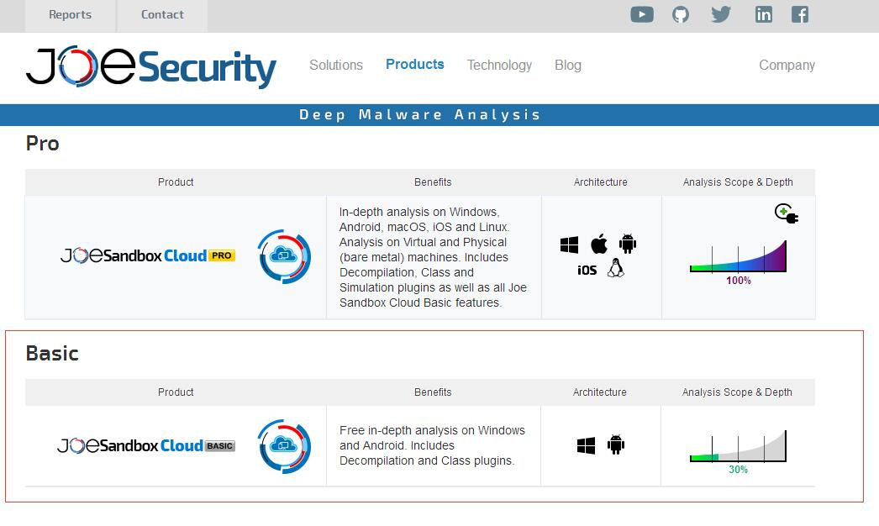Go to the Contact tab
The width and height of the screenshot is (879, 526).
(x=162, y=15)
